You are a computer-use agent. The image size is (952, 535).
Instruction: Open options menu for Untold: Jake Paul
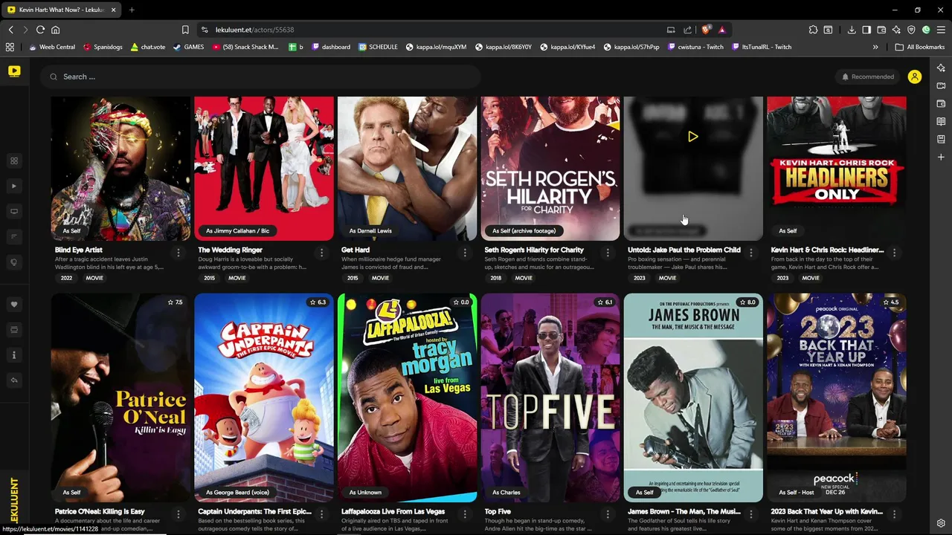click(751, 253)
